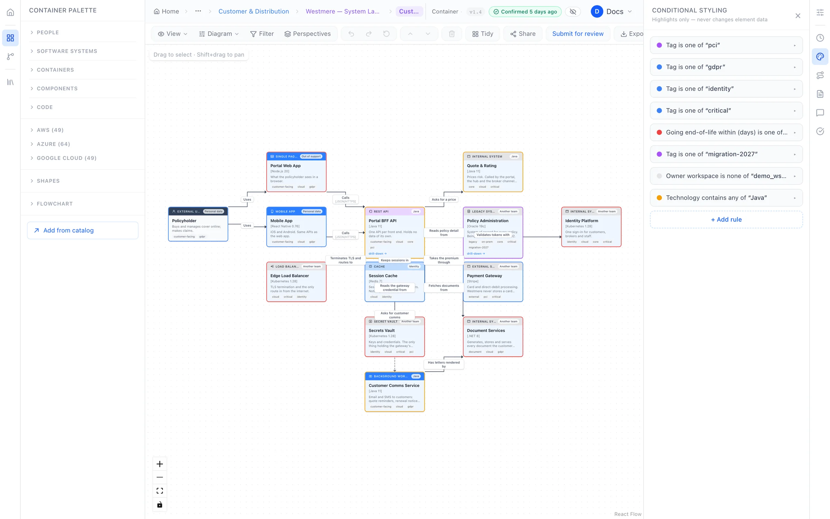Expand the PEOPLE palette section

[83, 33]
